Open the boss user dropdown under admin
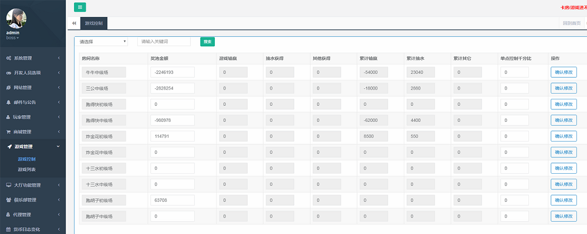The width and height of the screenshot is (587, 234). [x=13, y=37]
